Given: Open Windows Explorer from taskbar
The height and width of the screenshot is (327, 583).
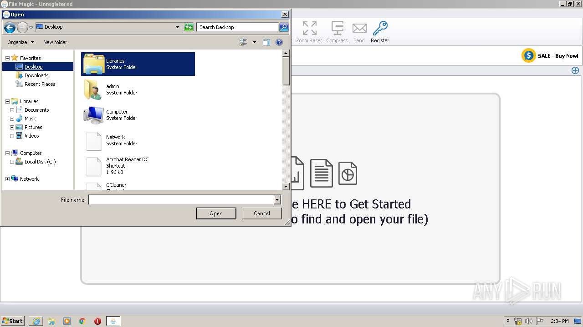Looking at the screenshot, I should click(x=51, y=321).
